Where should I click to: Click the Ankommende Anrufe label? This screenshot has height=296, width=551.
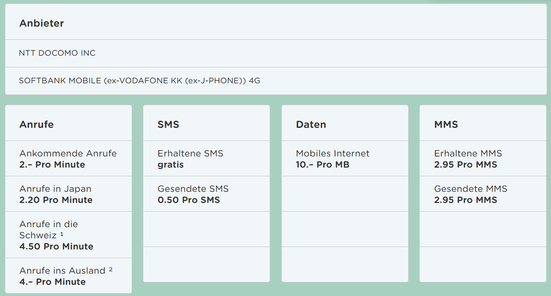[x=68, y=154]
